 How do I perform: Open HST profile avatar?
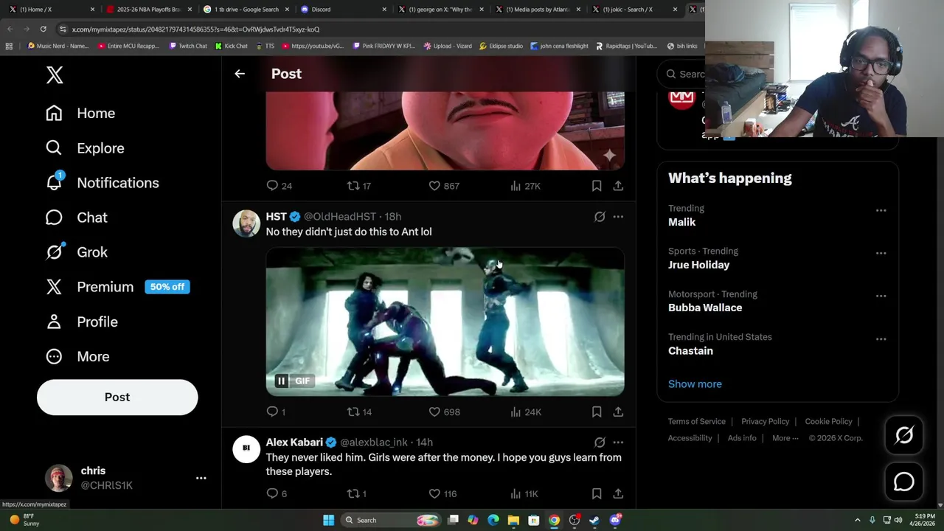(246, 223)
